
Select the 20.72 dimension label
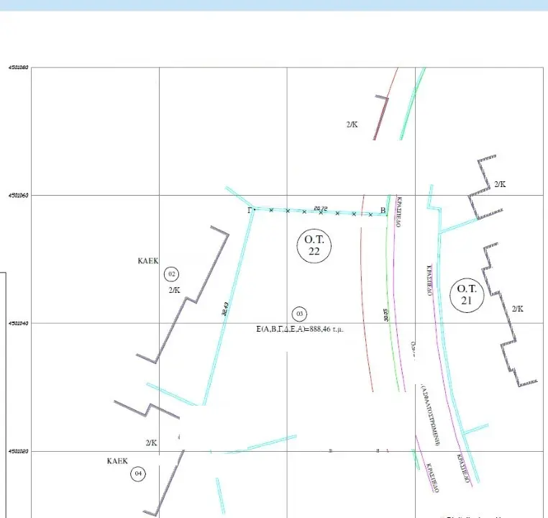coord(321,209)
